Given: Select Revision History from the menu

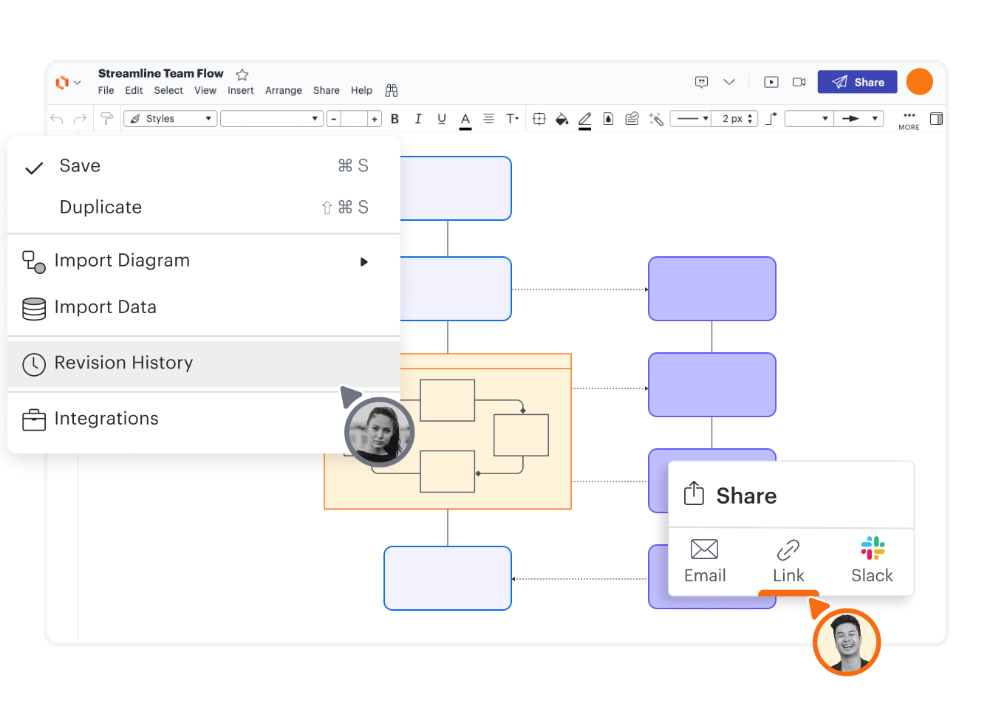Looking at the screenshot, I should click(123, 363).
